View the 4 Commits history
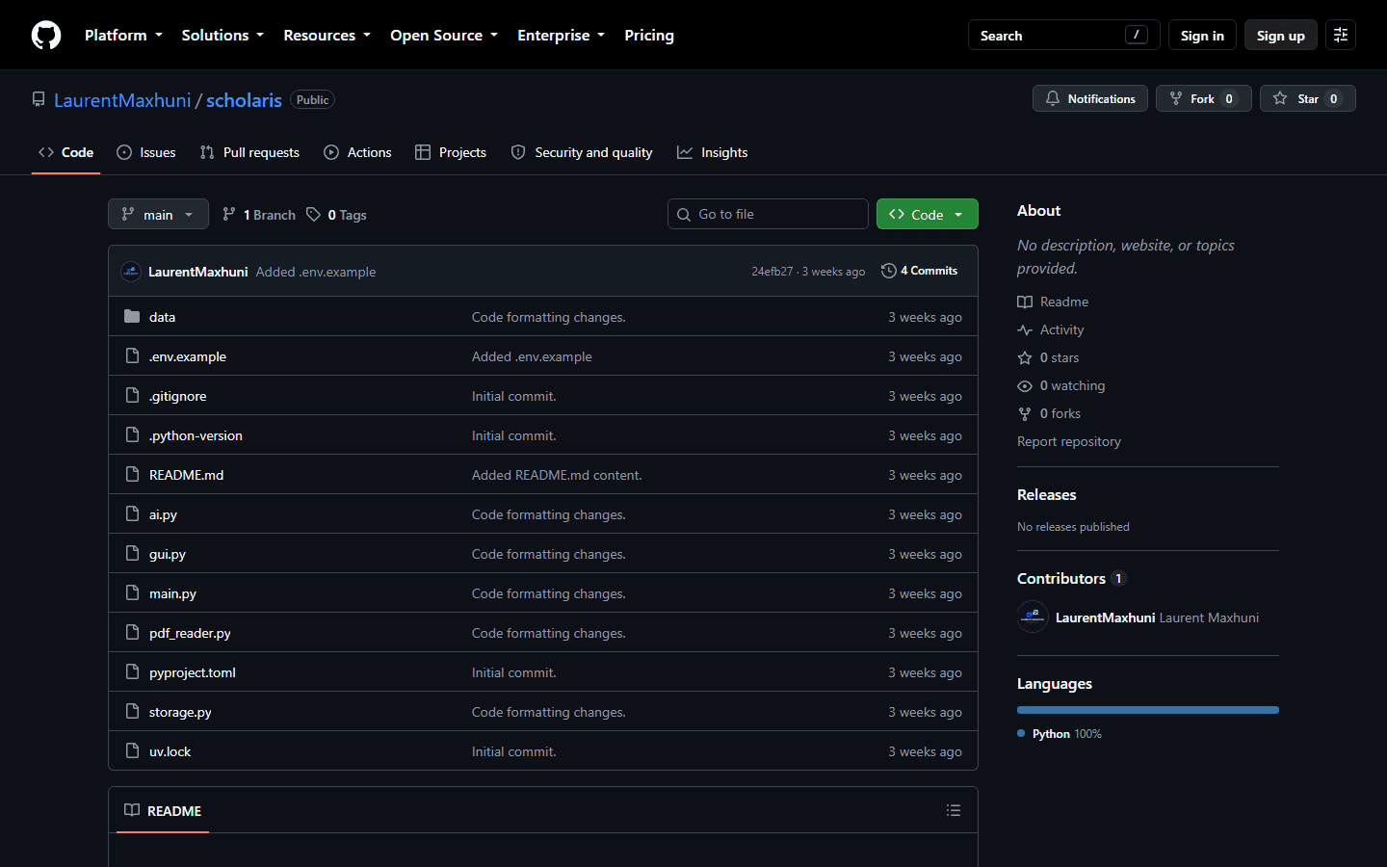The width and height of the screenshot is (1387, 867). coord(920,271)
